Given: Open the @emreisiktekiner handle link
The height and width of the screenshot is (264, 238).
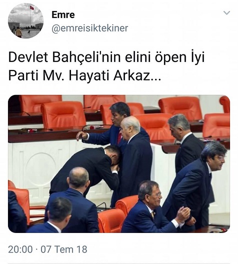Looking at the screenshot, I should (x=89, y=28).
